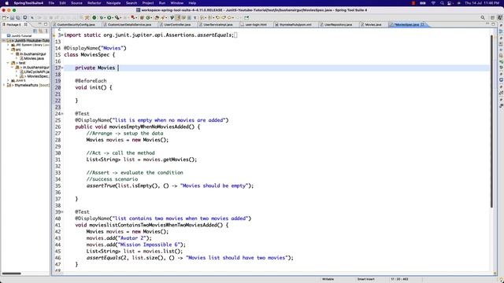Switch to Movies.java editor tab
The width and height of the screenshot is (504, 283).
[372, 24]
